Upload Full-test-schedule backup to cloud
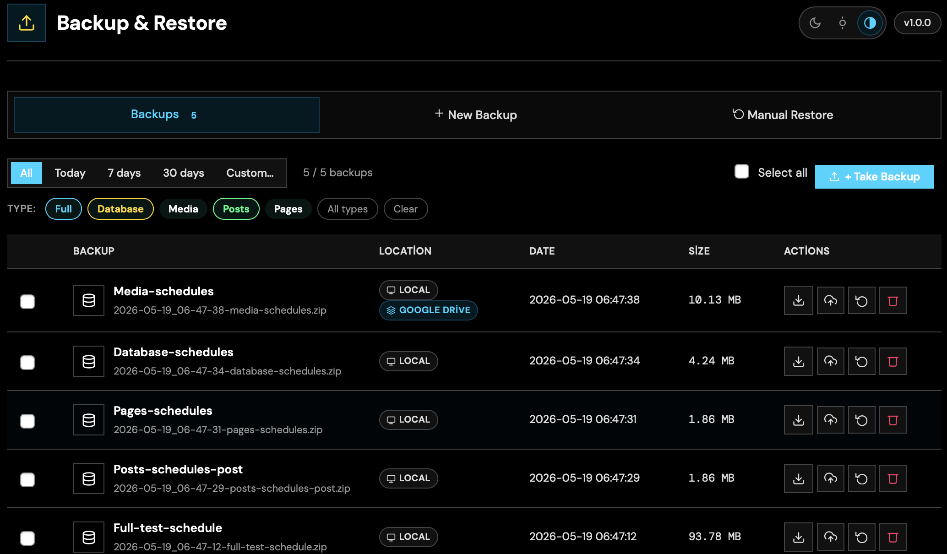Screen dimensions: 947x554 pos(831,537)
